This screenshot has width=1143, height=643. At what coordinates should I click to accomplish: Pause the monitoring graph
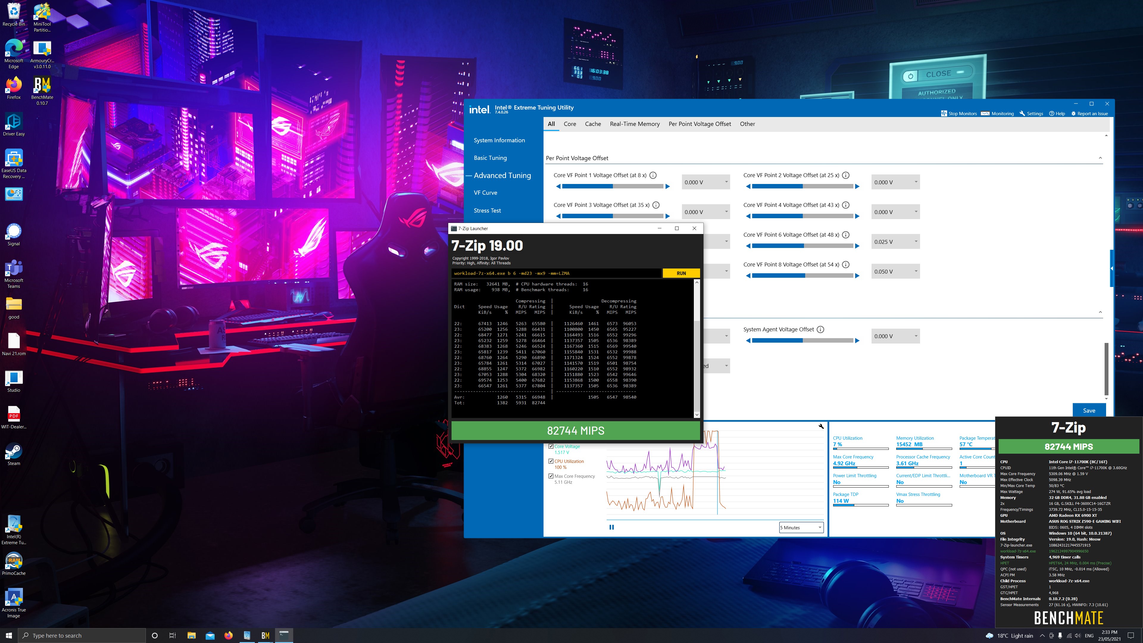point(611,527)
